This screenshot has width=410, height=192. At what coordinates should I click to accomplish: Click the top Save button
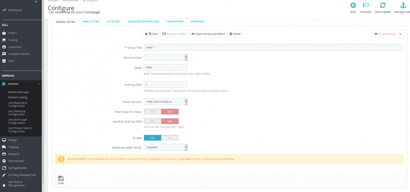click(x=151, y=34)
